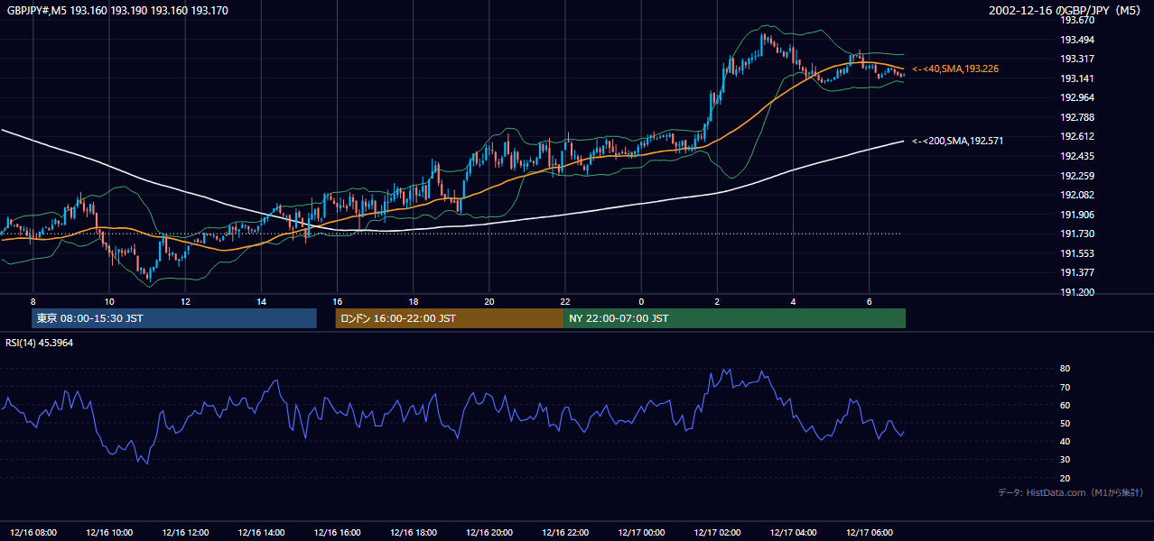Click price axis value 191.553
This screenshot has height=541, width=1154.
(x=1076, y=253)
